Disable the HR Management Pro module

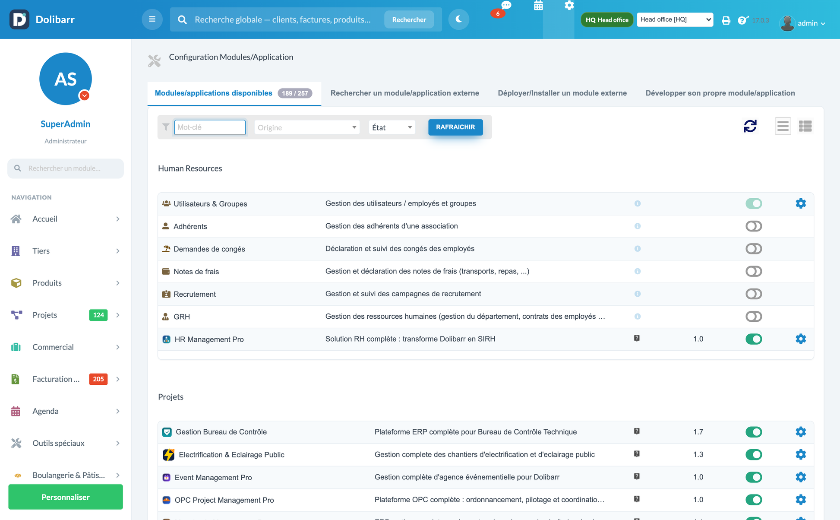(x=754, y=339)
